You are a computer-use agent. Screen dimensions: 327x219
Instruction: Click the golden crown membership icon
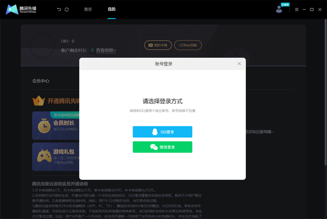pyautogui.click(x=39, y=101)
